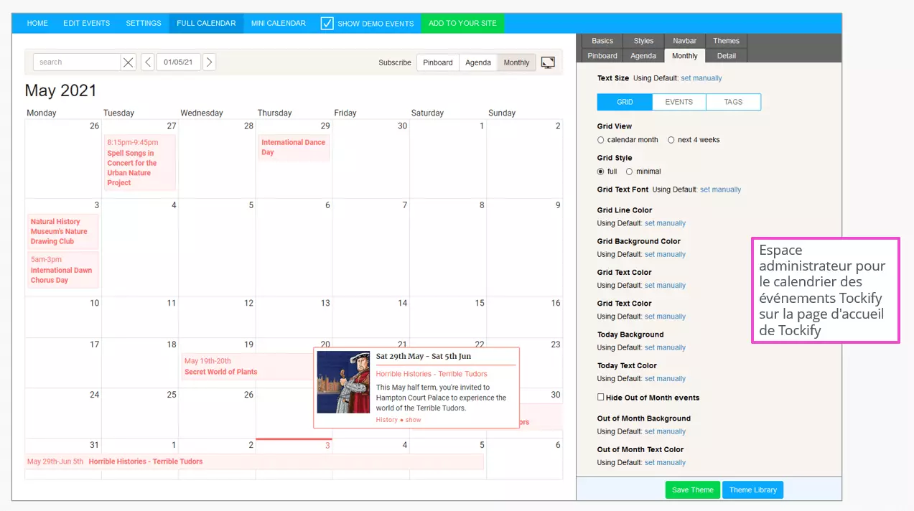Select the Monthly view button in toolbar
This screenshot has height=511, width=914.
pyautogui.click(x=516, y=62)
